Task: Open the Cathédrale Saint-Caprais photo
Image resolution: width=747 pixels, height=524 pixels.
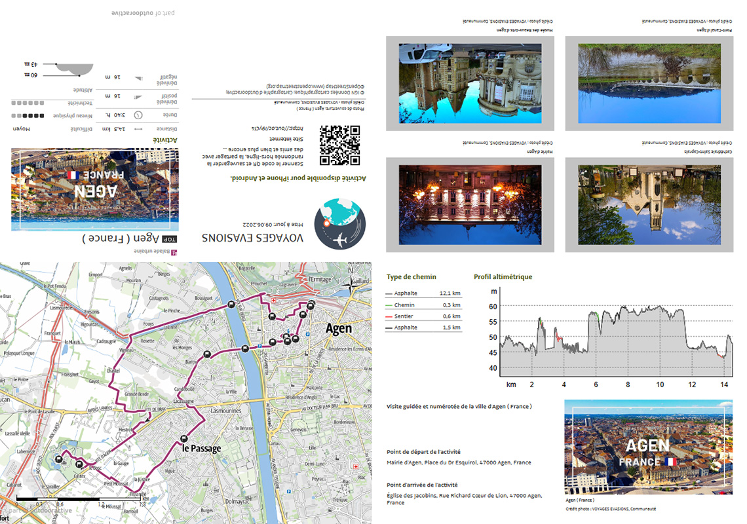Action: coord(649,205)
